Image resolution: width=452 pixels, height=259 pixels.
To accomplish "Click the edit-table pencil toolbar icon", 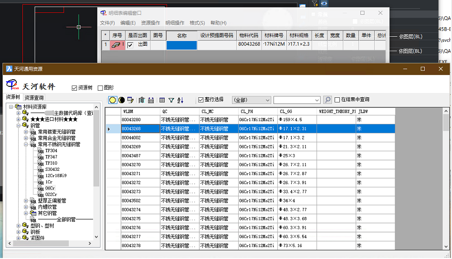I will point(131,100).
